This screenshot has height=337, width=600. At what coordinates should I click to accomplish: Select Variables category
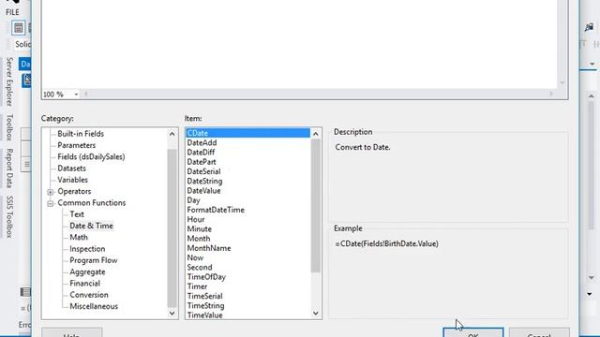point(72,180)
